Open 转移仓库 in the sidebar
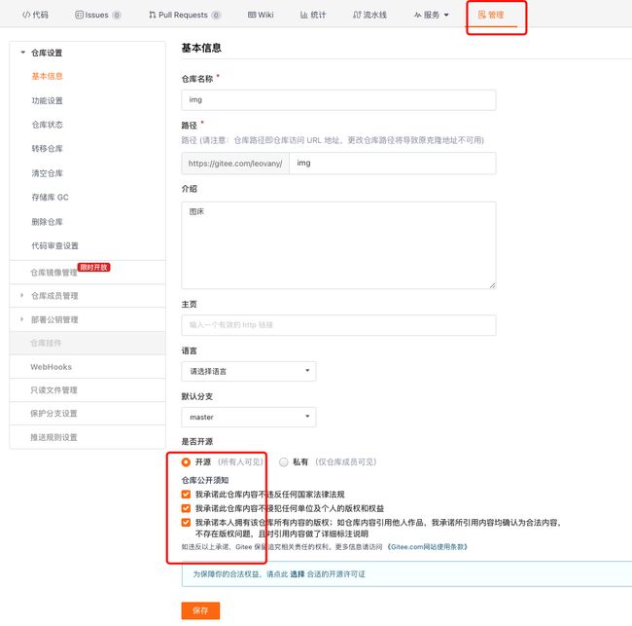The width and height of the screenshot is (632, 626). click(x=48, y=149)
